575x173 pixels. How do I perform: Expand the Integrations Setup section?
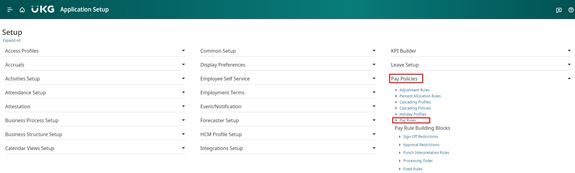click(374, 148)
